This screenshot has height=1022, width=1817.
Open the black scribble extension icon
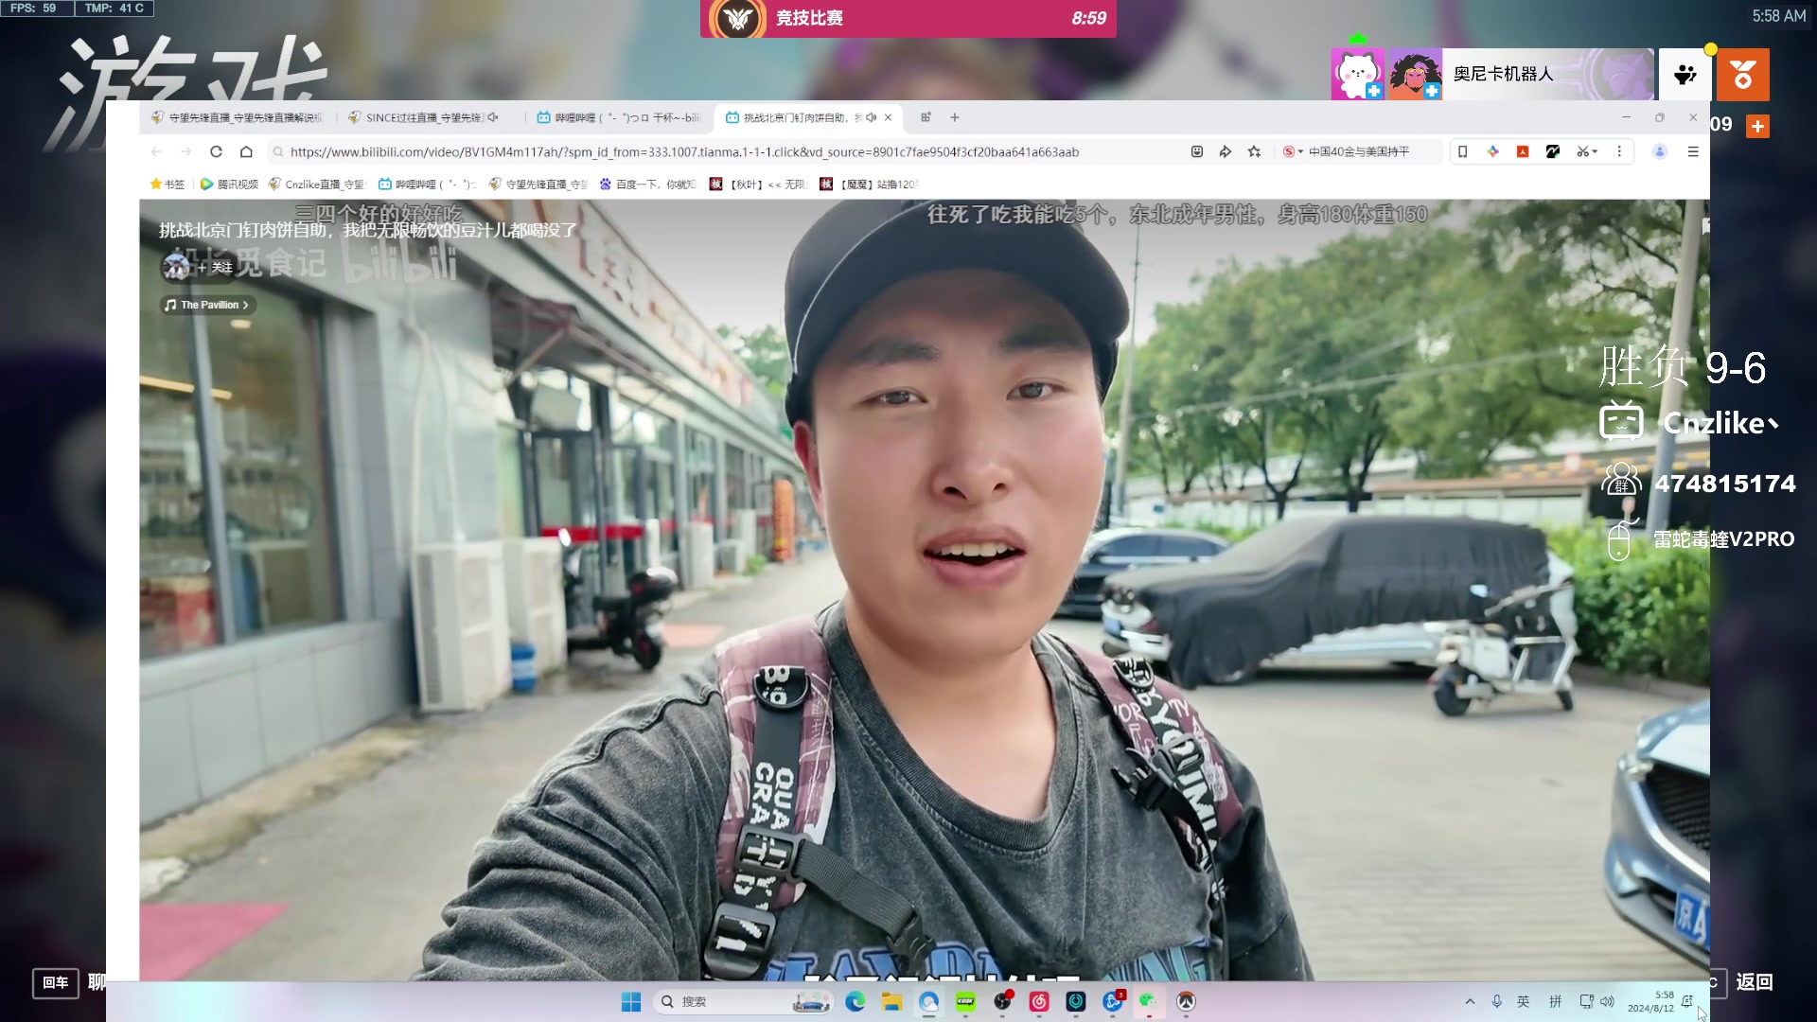coord(1553,151)
